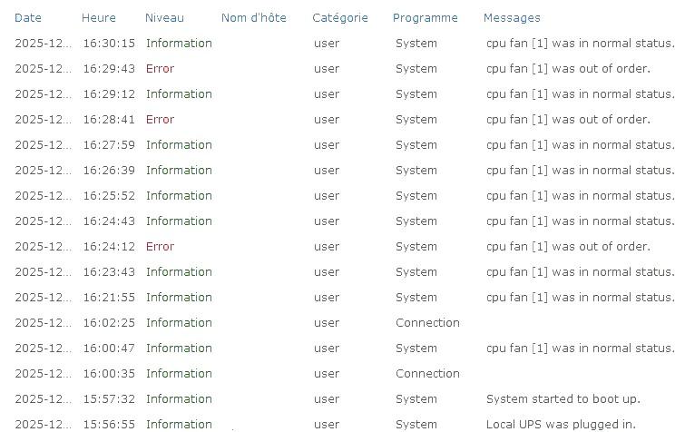Select the Connection entry at 16:00:35
Image resolution: width=685 pixels, height=432 pixels.
(x=427, y=373)
